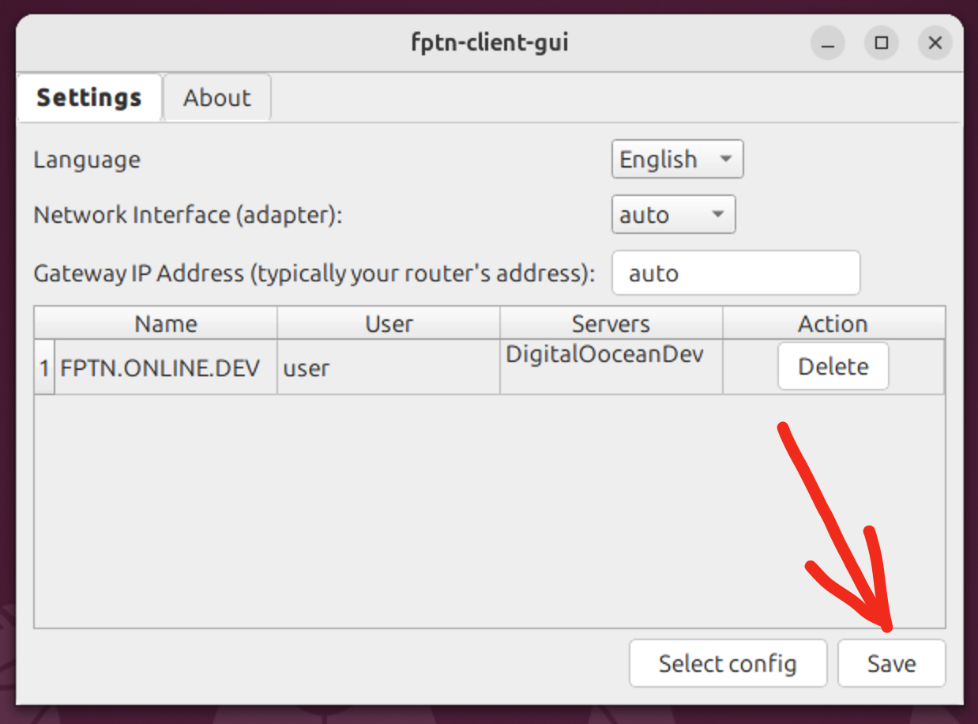Click the user cell in the table

[x=389, y=368]
